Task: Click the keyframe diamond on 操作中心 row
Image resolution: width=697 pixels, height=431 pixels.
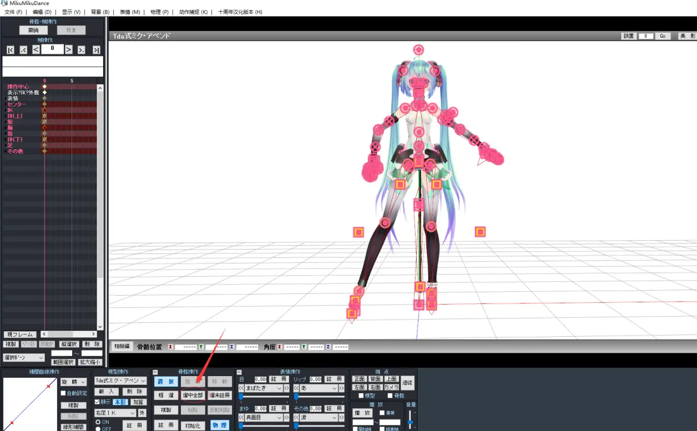Action: (x=44, y=87)
